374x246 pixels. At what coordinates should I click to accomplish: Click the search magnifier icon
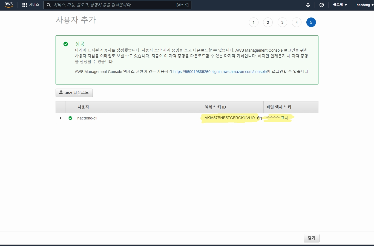[x=48, y=5]
